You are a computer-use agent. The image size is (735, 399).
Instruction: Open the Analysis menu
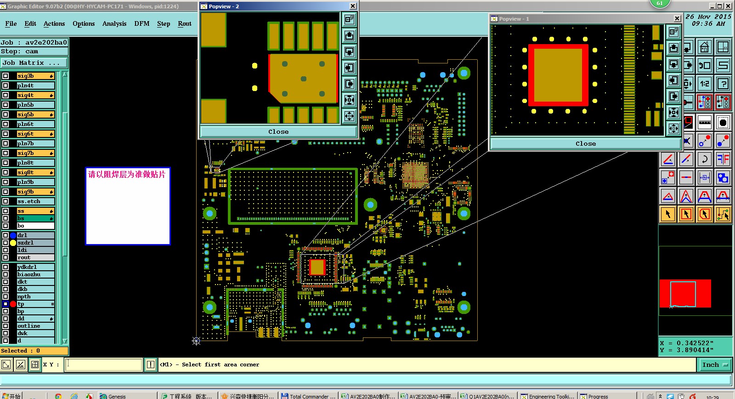(x=114, y=23)
